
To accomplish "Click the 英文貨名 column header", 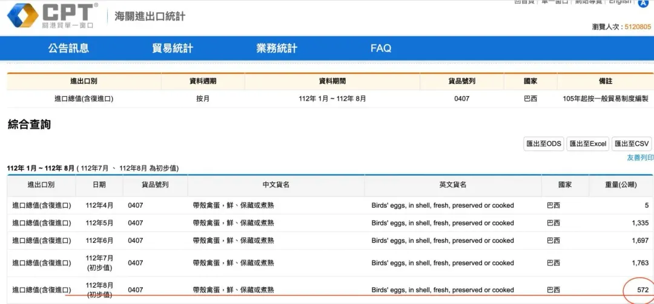I will tap(453, 185).
